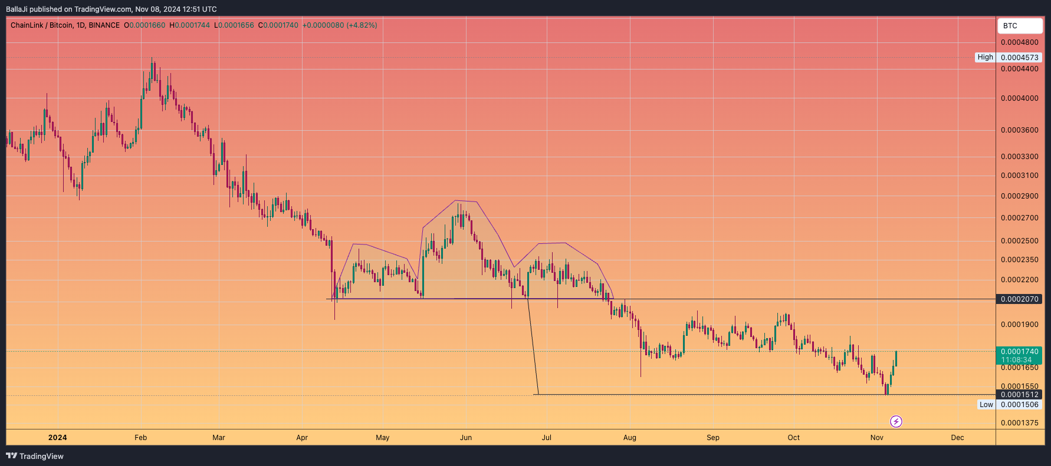Click the 0.0002350 price axis label
The width and height of the screenshot is (1051, 466).
pyautogui.click(x=1020, y=260)
